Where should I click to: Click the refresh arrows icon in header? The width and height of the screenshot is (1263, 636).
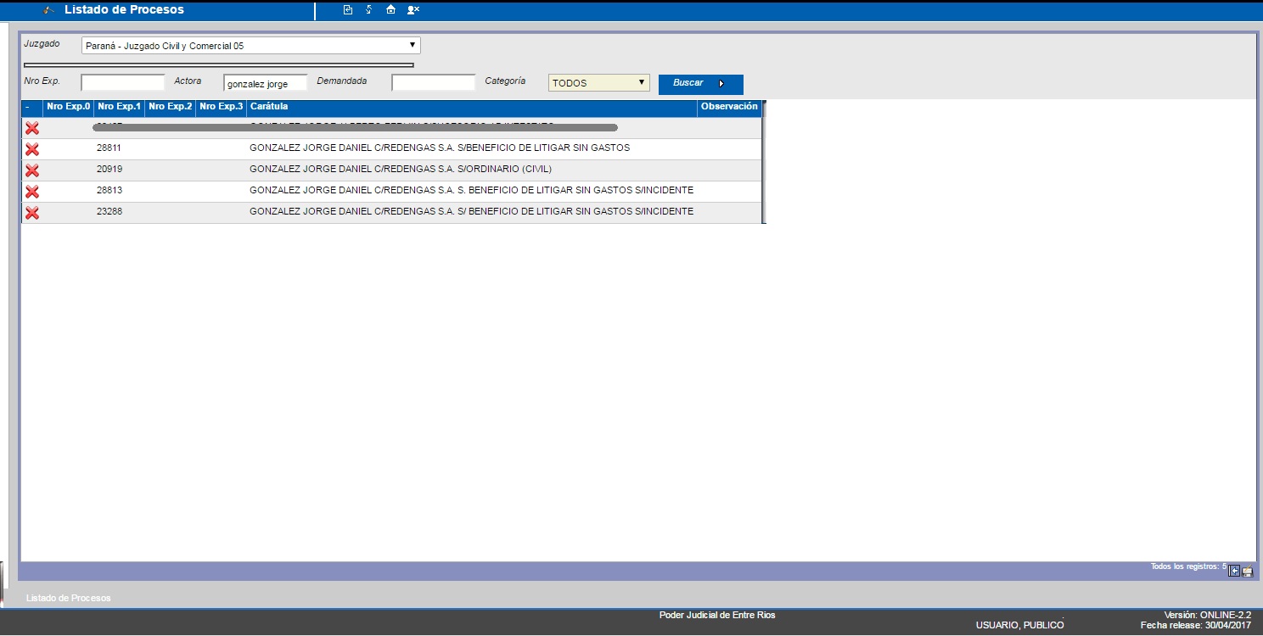coord(369,10)
